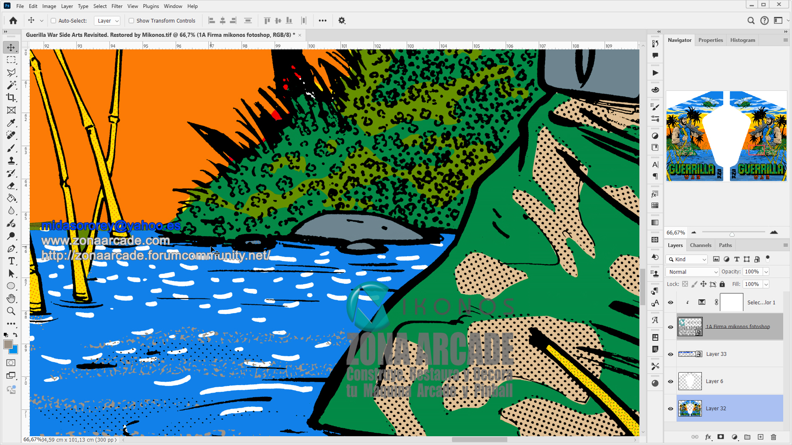Hide the 1A Firma mikonos fotoshop layer

click(670, 327)
